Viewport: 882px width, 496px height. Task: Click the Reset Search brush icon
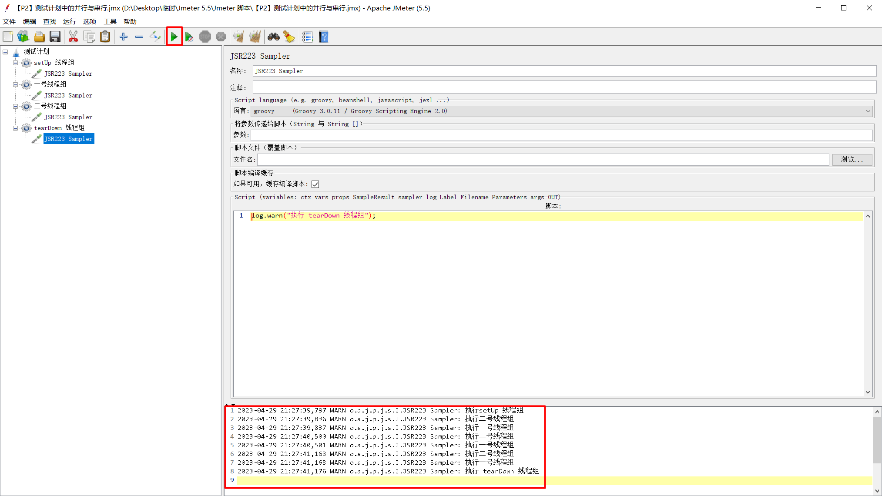pos(289,37)
